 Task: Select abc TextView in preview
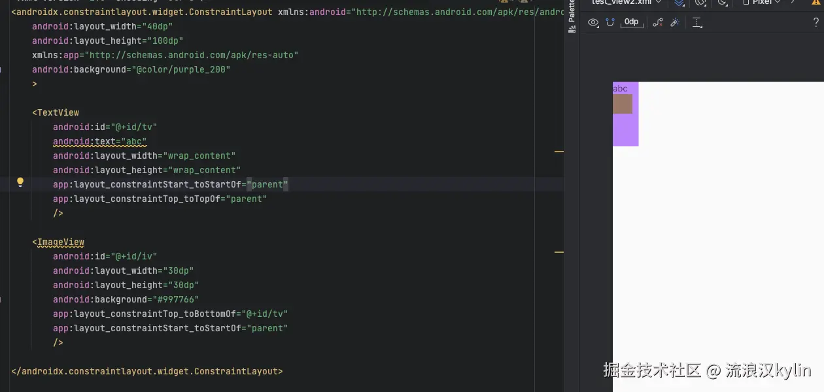tap(620, 88)
